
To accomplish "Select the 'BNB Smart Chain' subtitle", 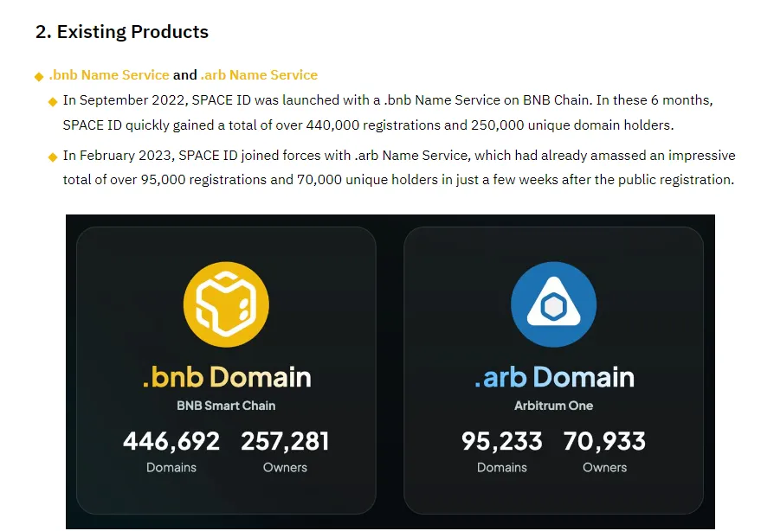I will tap(226, 406).
